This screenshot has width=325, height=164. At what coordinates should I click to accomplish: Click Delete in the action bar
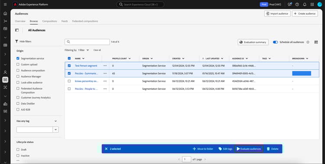click(273, 149)
